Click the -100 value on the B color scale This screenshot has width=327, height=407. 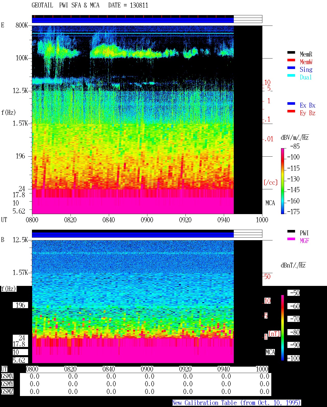pos(294,358)
